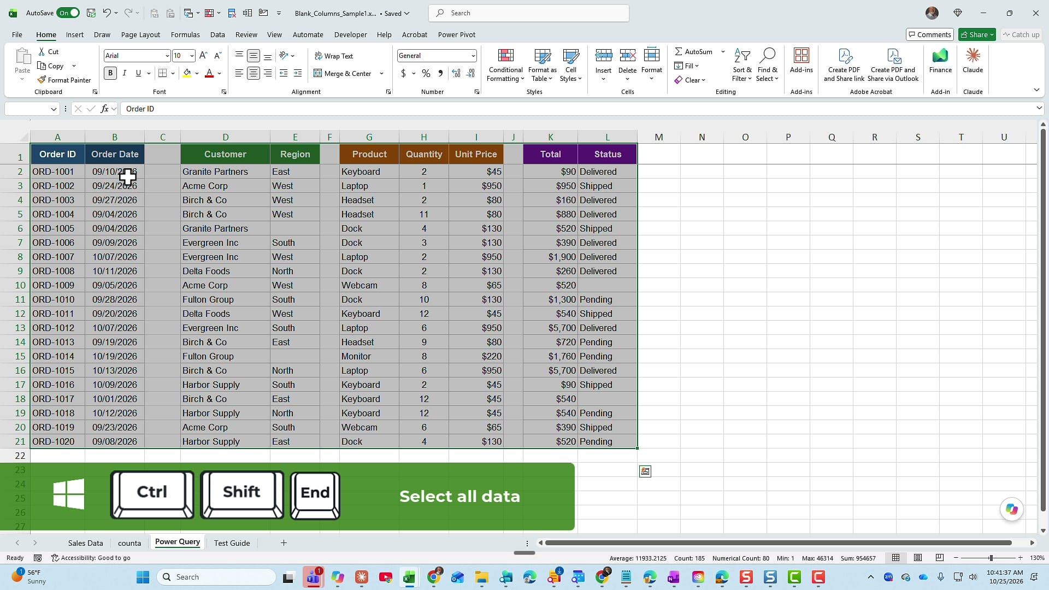Click the Borders icon in Font group
The image size is (1049, 590).
(x=162, y=73)
